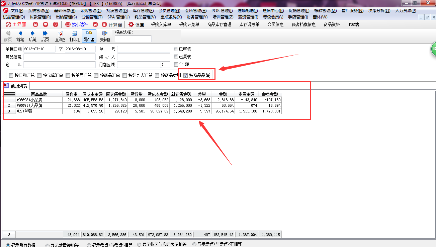Click the end date field 2016-08-10
This screenshot has height=247, width=436.
80,49
